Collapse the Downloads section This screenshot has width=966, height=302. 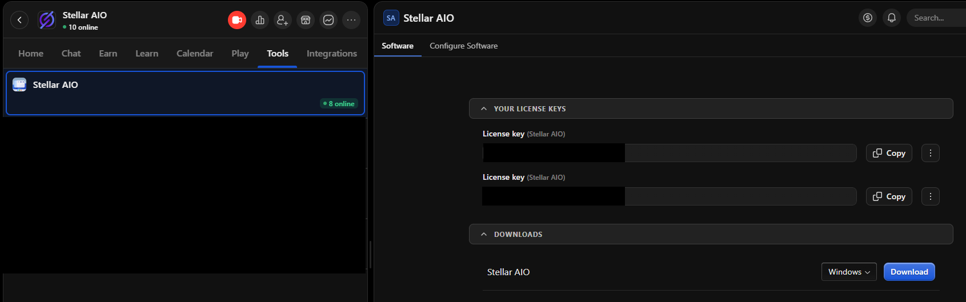tap(484, 234)
